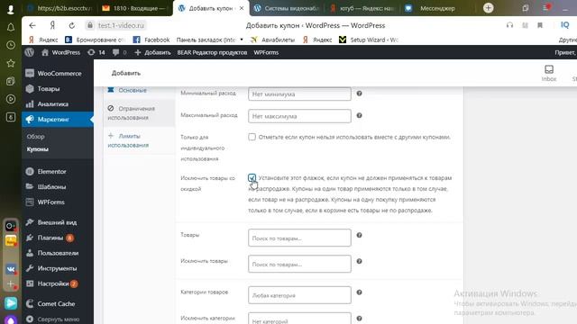Click the IQ icon in toolbar
Screen dimensions: 577x324
pyautogui.click(x=565, y=25)
